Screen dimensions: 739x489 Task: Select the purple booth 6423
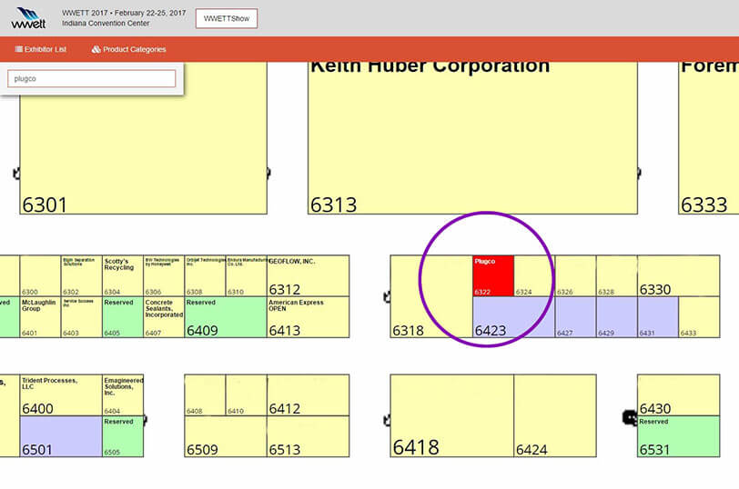coord(513,316)
